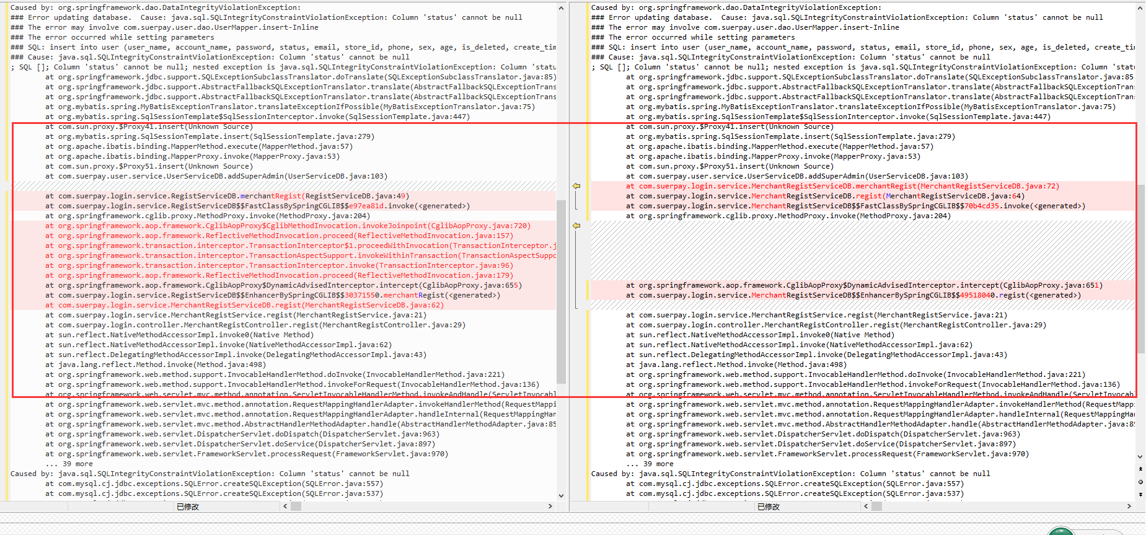Select right line MethodProxy.invoke java:204
Image resolution: width=1146 pixels, height=535 pixels.
coord(788,216)
